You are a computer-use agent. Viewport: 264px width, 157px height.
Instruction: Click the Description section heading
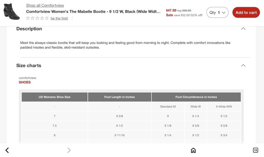click(x=29, y=29)
